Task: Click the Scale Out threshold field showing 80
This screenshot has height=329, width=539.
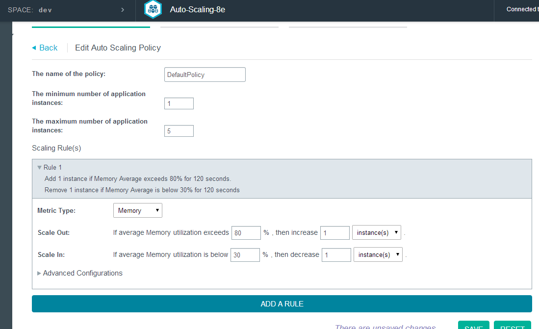Action: coord(246,233)
